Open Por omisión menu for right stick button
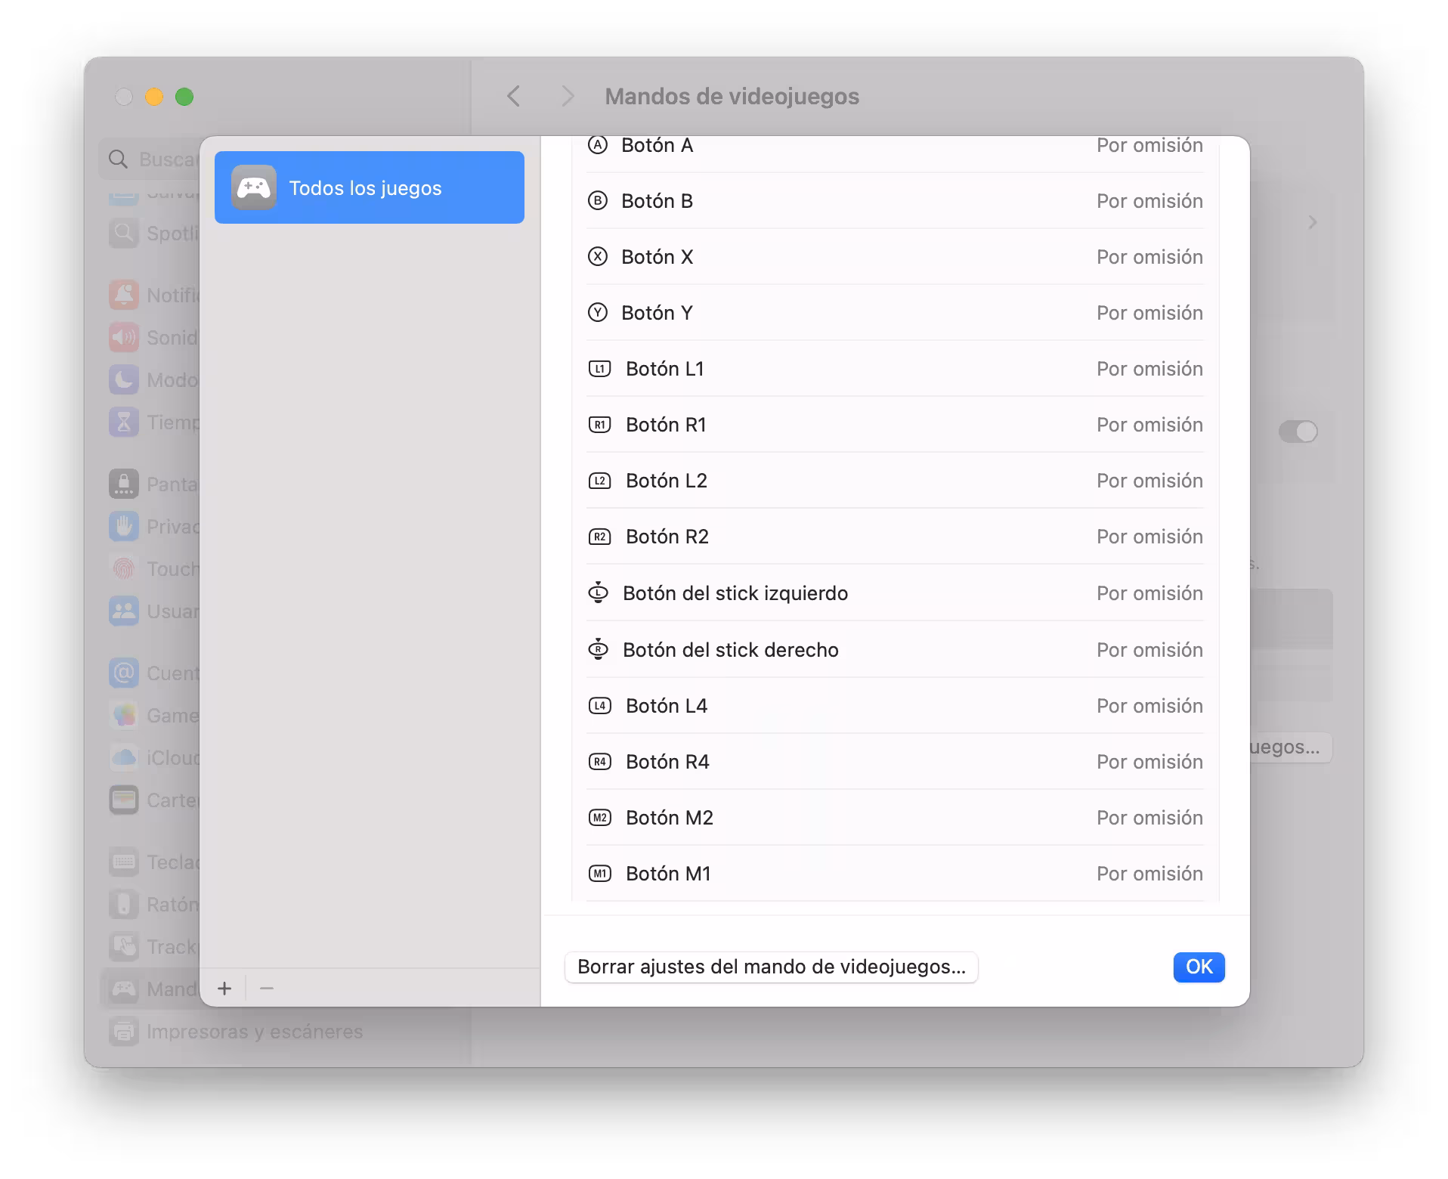 tap(1149, 650)
